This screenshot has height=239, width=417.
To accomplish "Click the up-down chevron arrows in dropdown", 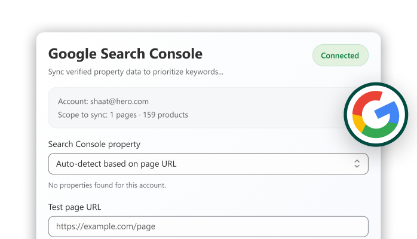I will (357, 164).
